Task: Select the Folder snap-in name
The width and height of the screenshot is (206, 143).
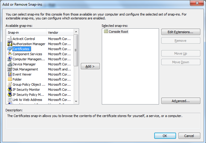Action: 17,79
